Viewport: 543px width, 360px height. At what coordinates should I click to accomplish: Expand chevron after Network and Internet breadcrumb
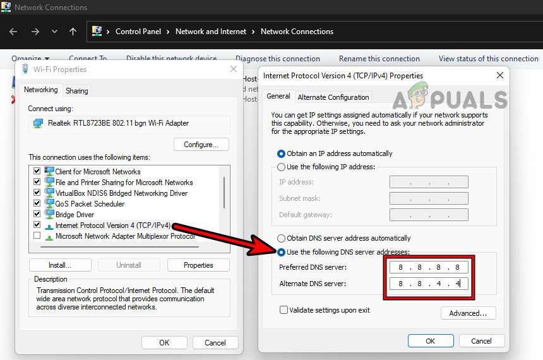[253, 32]
